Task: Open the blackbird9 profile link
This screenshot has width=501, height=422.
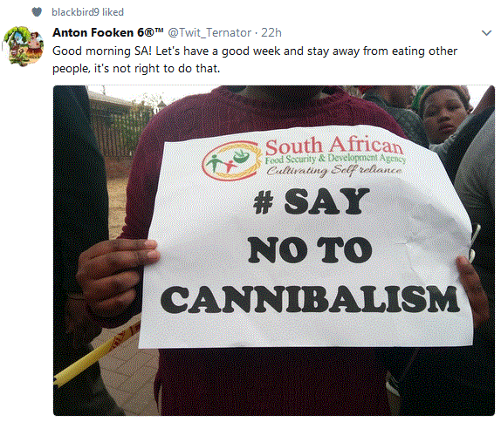Action: click(x=75, y=12)
